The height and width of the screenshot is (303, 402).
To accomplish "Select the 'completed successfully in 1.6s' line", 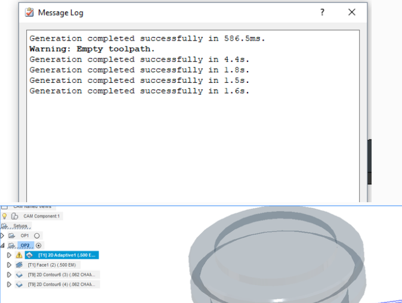I will [139, 91].
